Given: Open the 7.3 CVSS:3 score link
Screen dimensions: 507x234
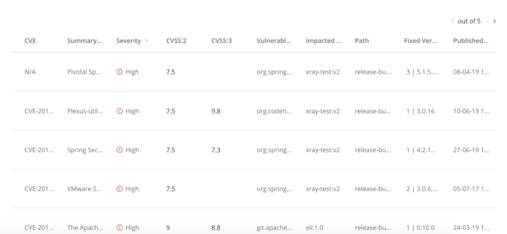Looking at the screenshot, I should [x=216, y=150].
